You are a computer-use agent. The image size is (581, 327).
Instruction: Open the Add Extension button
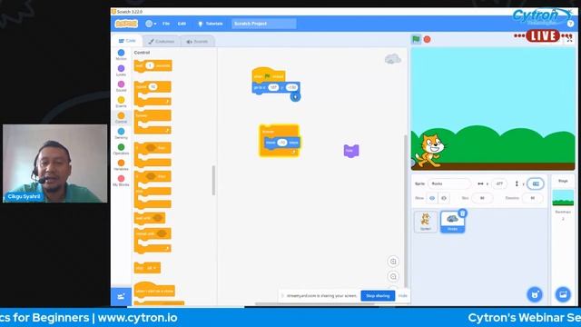(x=121, y=297)
